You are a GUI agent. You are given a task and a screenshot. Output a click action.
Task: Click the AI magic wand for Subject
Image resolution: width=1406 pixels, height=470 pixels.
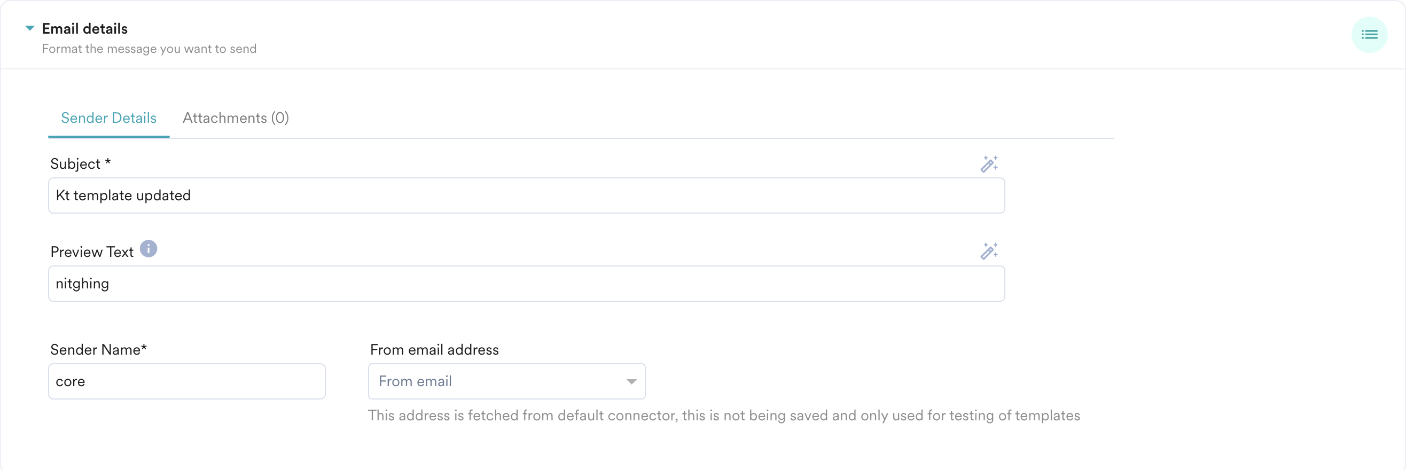click(x=988, y=164)
